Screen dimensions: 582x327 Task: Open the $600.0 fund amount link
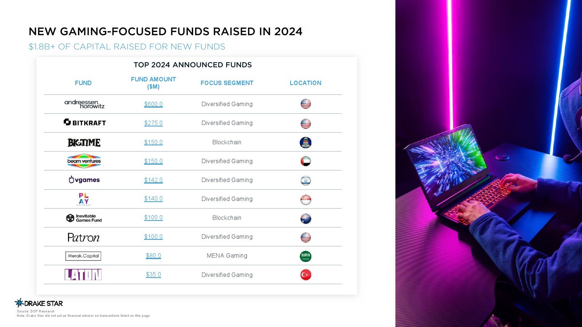pos(154,104)
